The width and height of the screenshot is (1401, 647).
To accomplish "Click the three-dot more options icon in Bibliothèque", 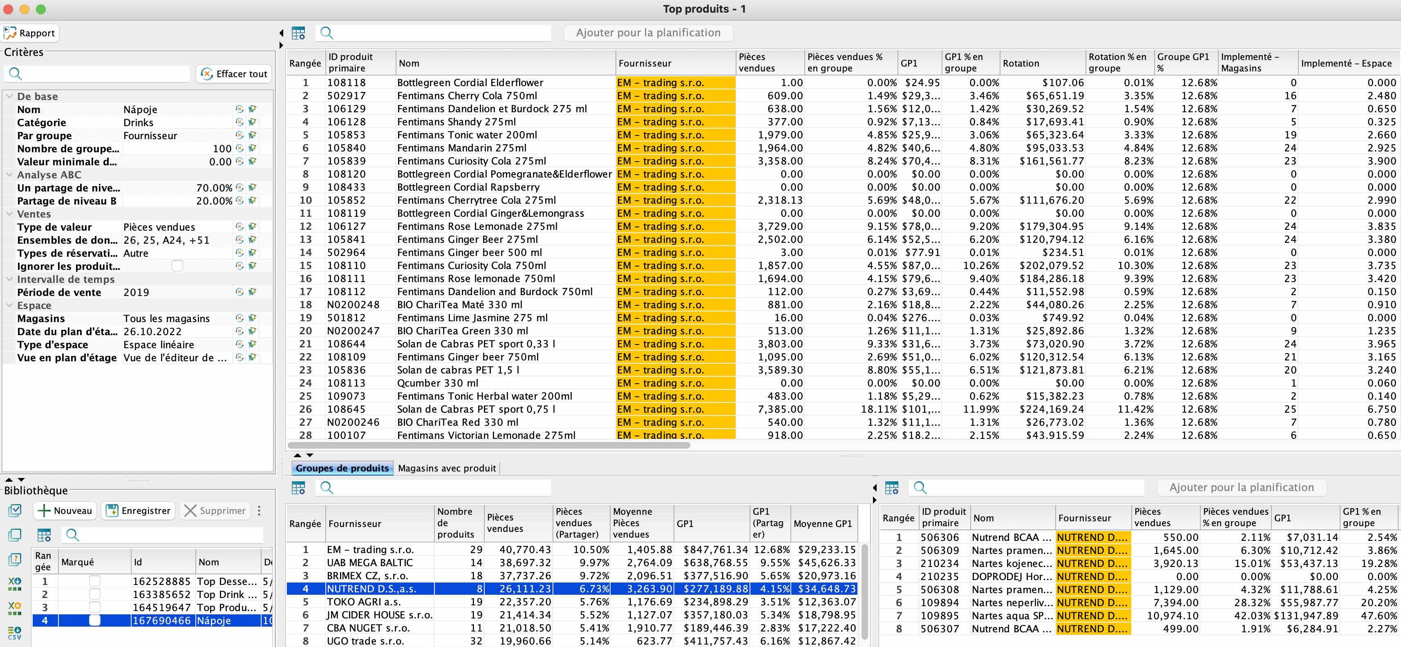I will point(259,511).
